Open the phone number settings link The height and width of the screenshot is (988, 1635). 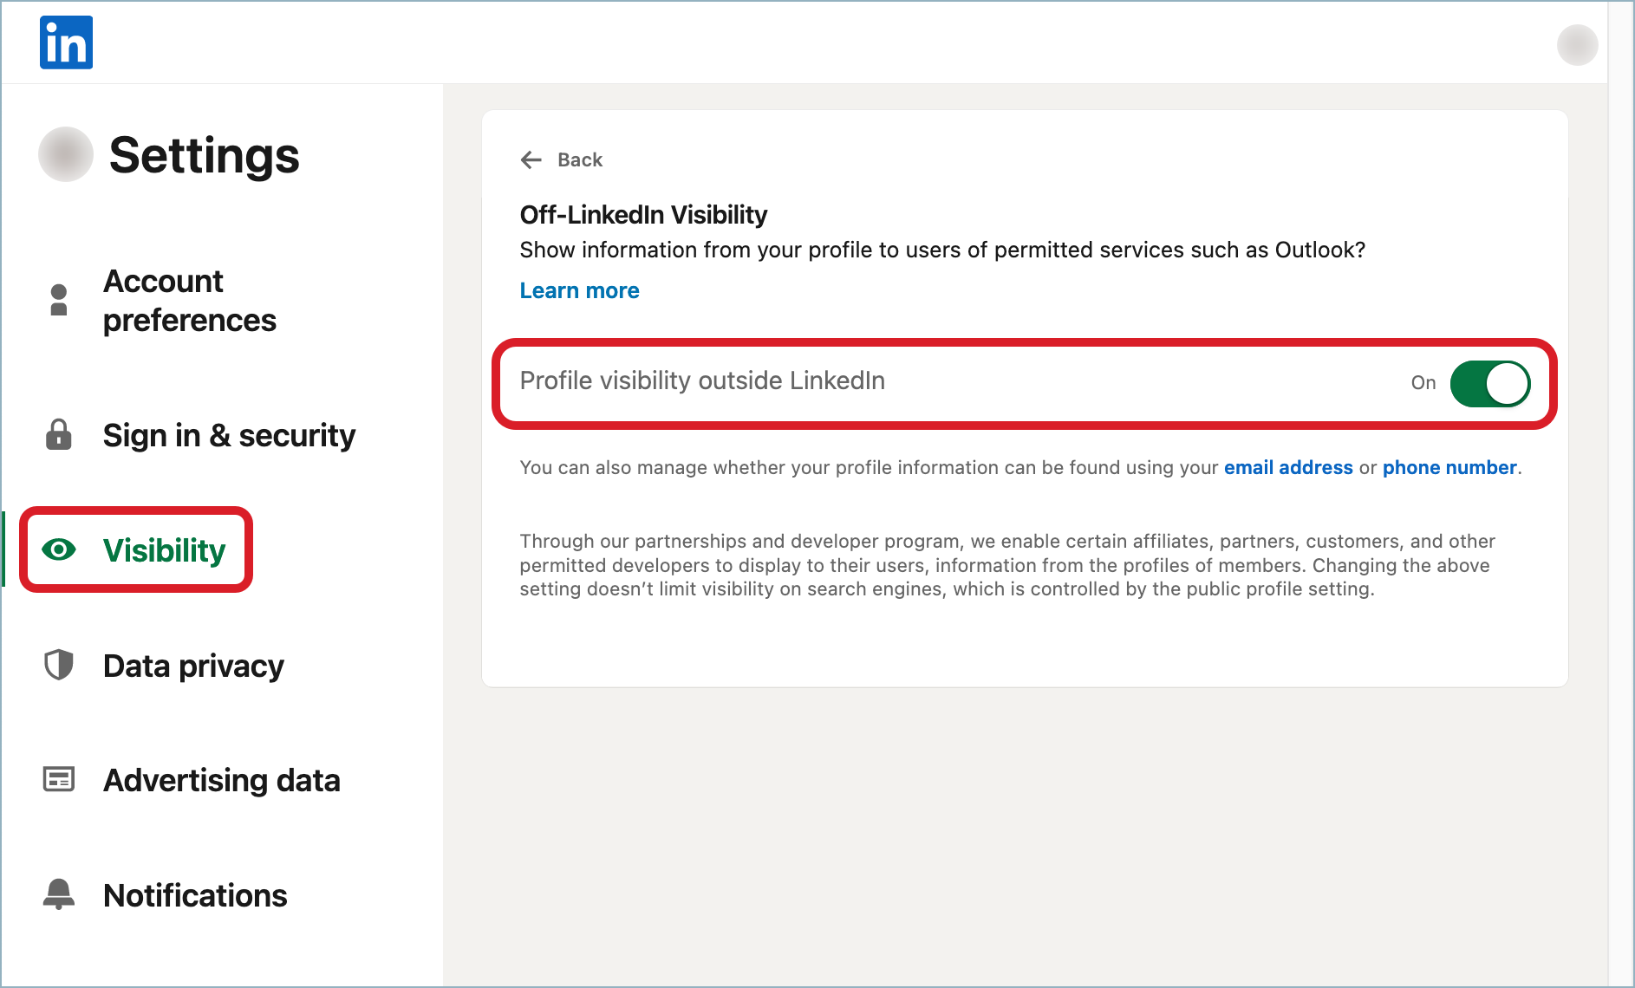point(1448,467)
